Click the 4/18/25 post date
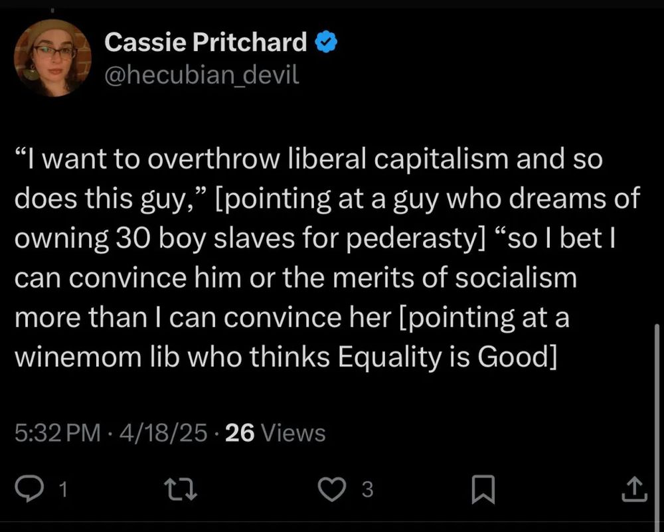The width and height of the screenshot is (664, 532). (162, 434)
